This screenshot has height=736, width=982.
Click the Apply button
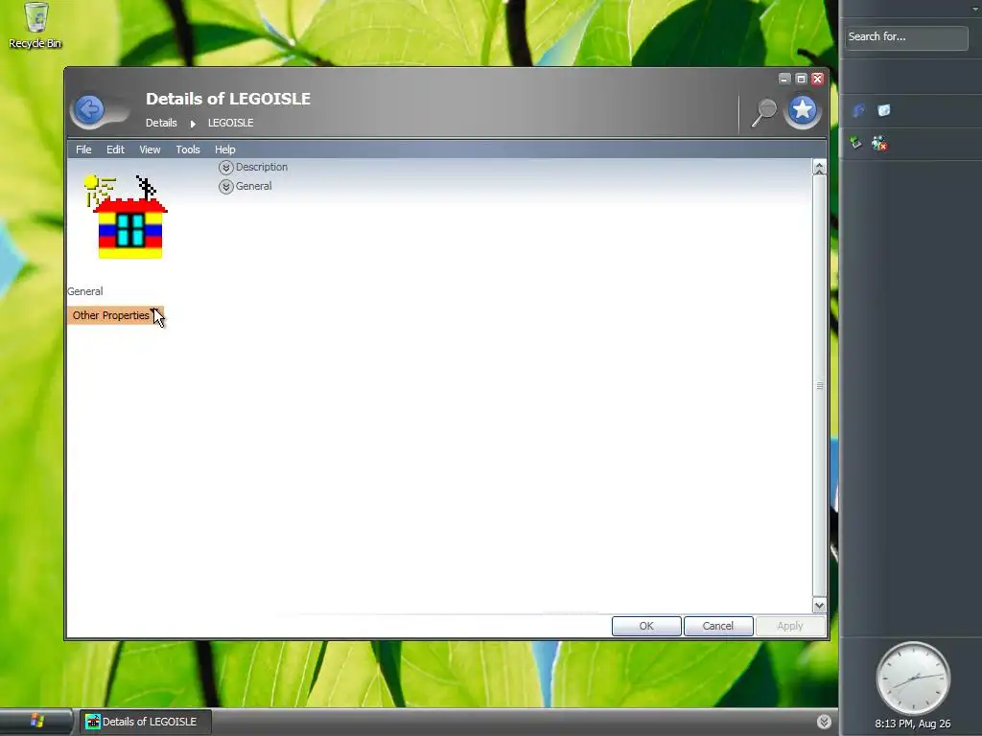[x=790, y=626]
